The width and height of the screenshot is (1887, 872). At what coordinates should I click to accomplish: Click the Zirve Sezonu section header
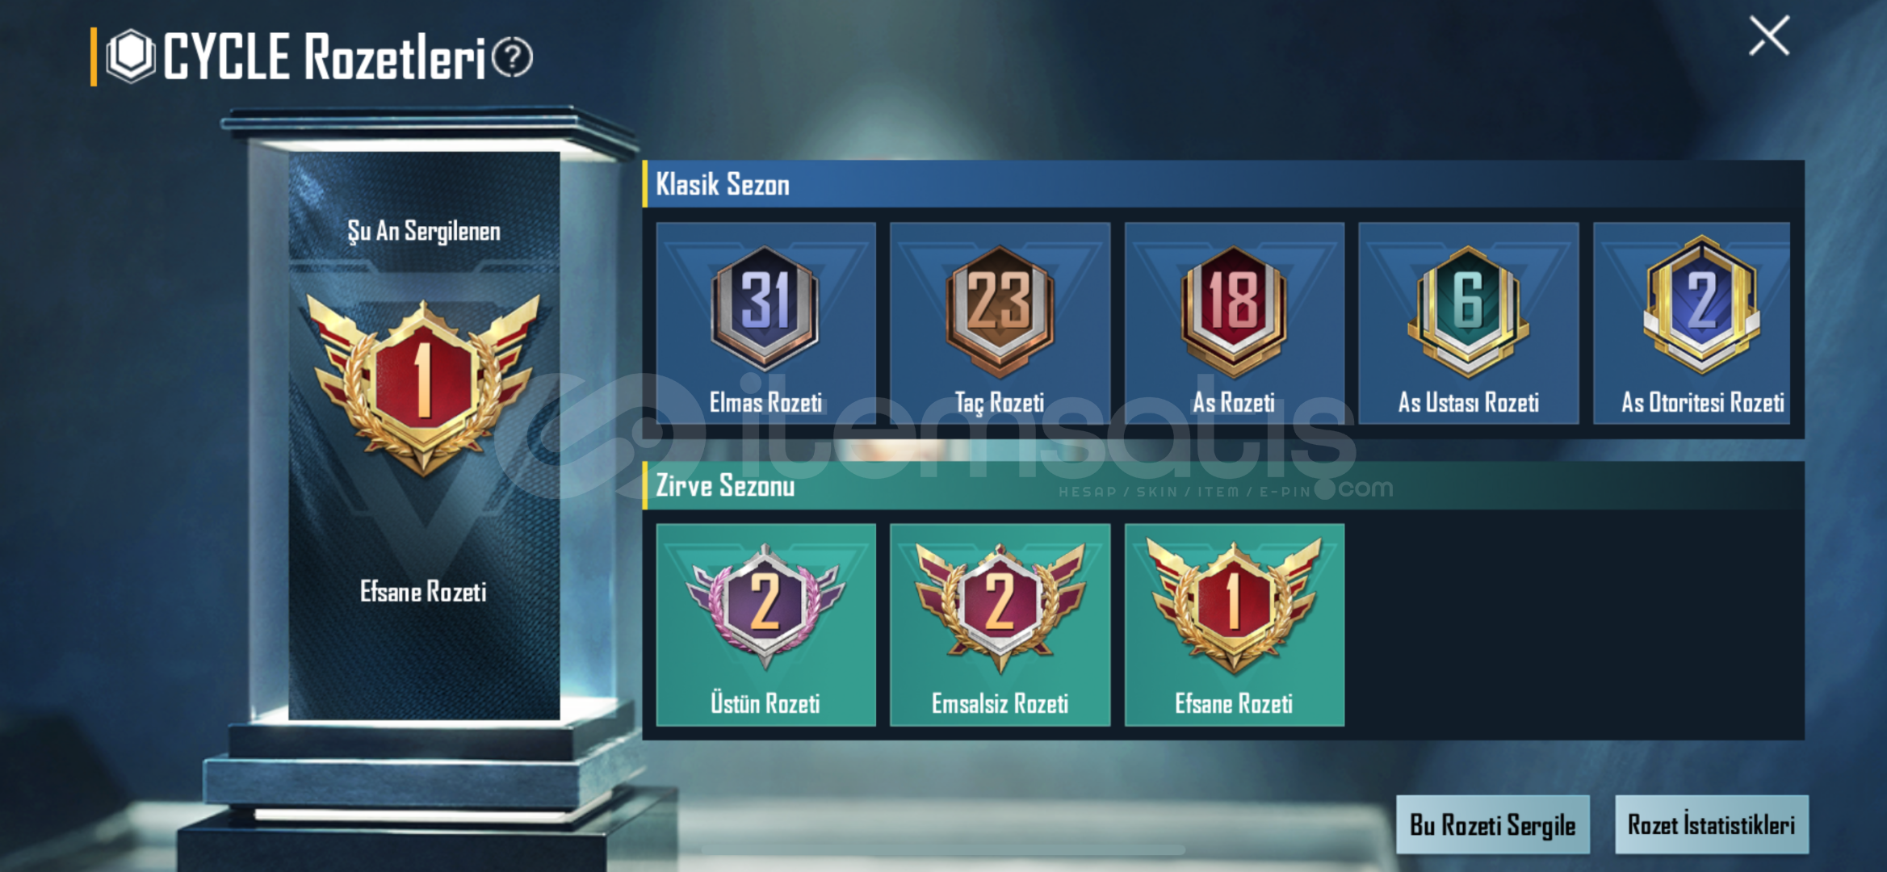(1223, 486)
